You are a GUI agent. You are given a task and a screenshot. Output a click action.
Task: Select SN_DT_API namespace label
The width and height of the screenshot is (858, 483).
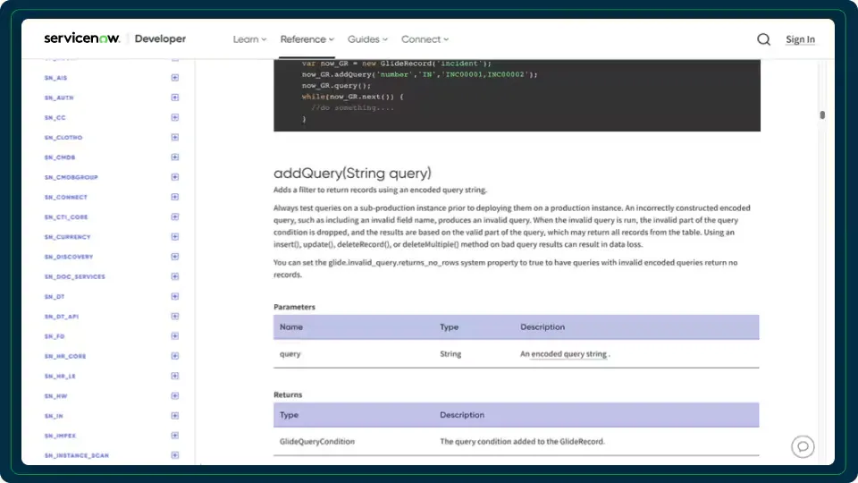[x=62, y=317]
